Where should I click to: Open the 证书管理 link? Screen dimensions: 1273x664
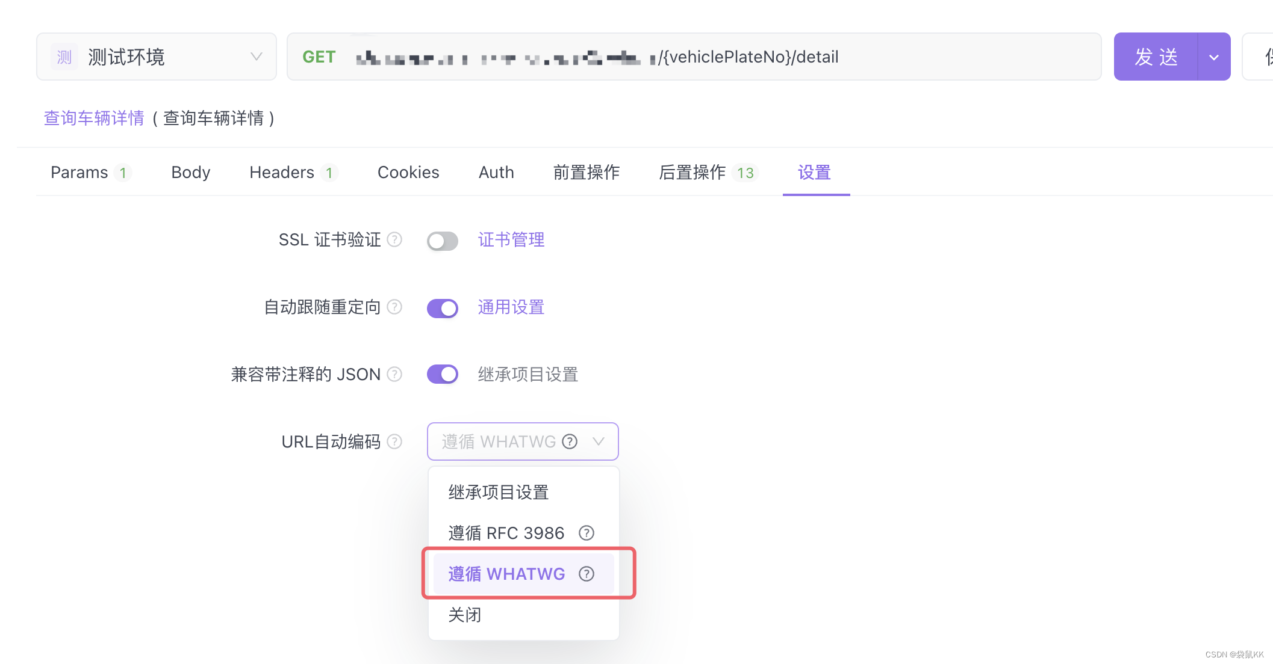tap(511, 240)
